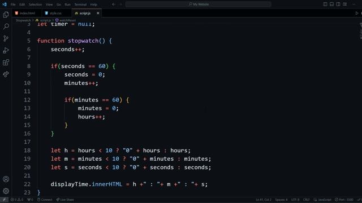Click 'let s' declaration on line 20
Screen dimensions: 362x203
point(59,167)
